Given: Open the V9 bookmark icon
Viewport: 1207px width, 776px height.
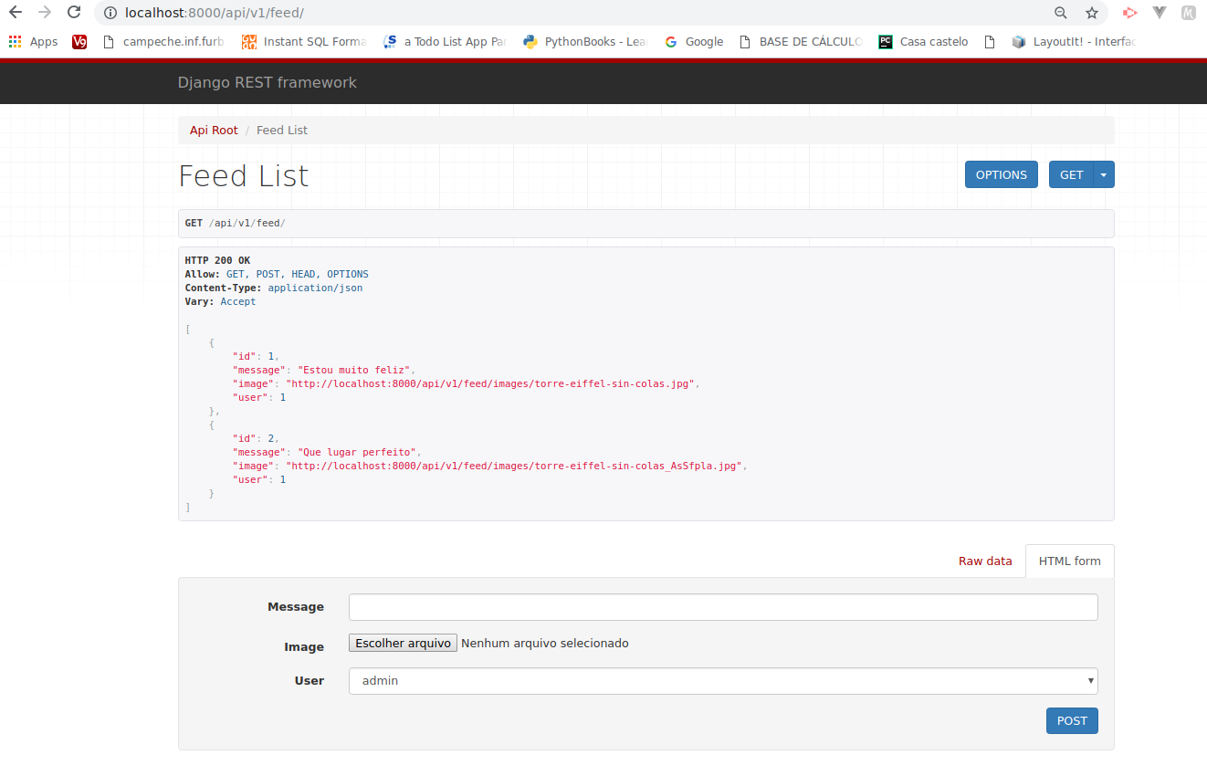Looking at the screenshot, I should click(x=79, y=41).
